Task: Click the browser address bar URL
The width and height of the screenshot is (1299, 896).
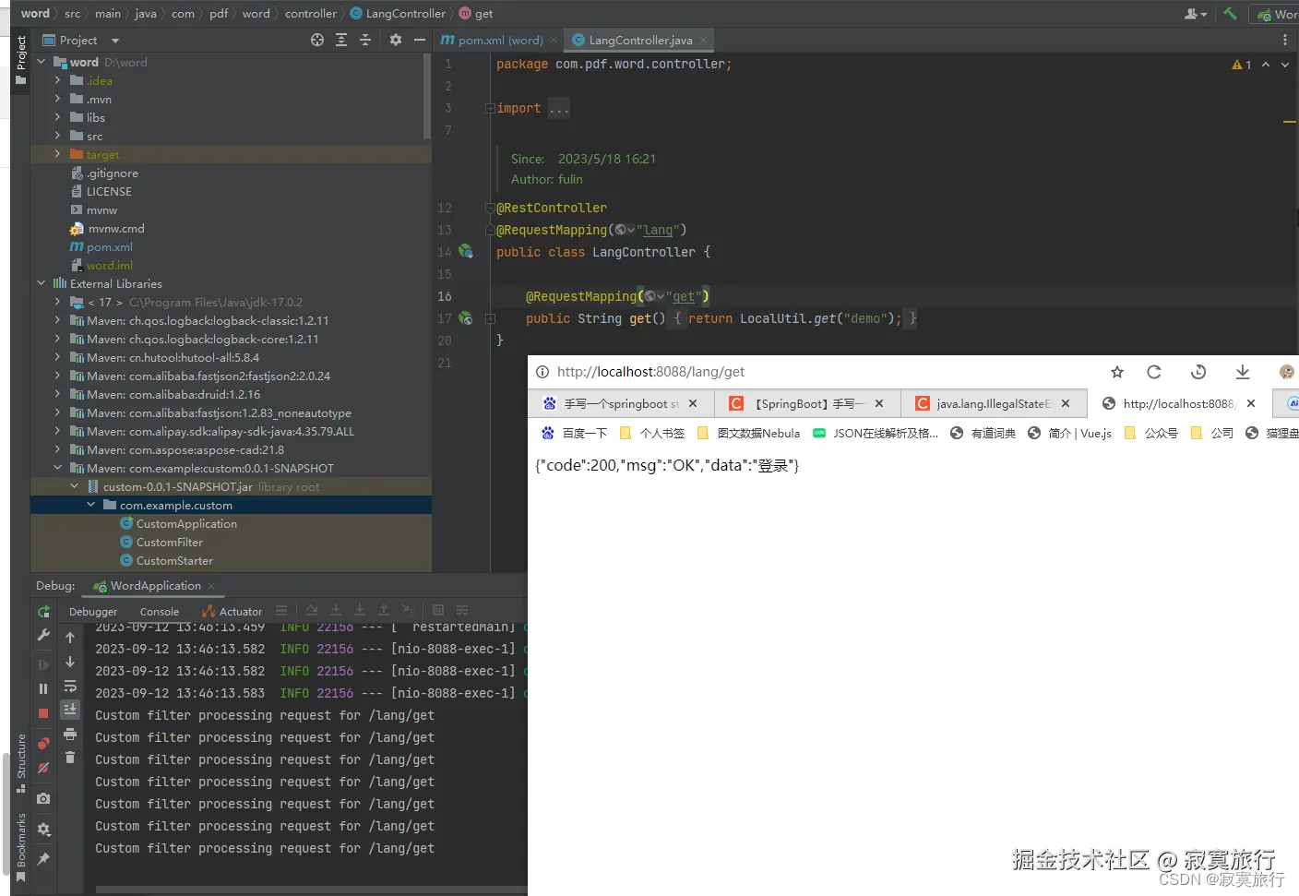Action: click(650, 372)
